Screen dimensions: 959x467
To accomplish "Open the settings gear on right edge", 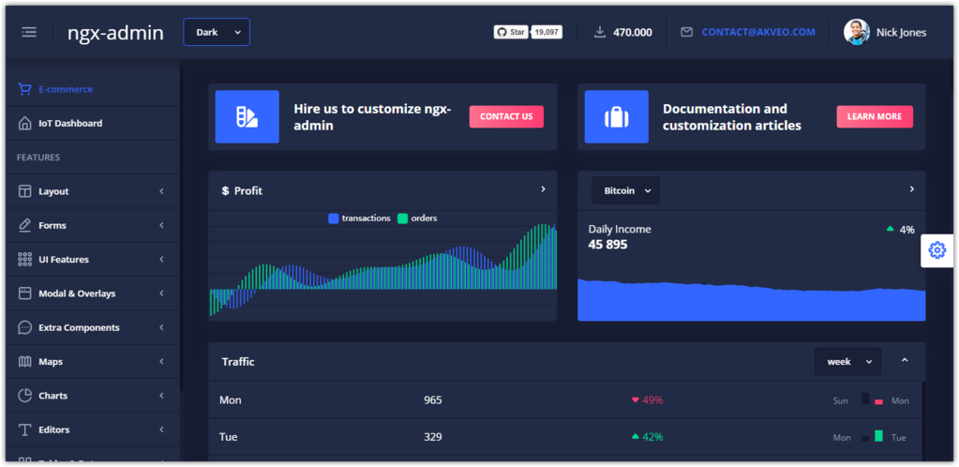I will [x=937, y=250].
